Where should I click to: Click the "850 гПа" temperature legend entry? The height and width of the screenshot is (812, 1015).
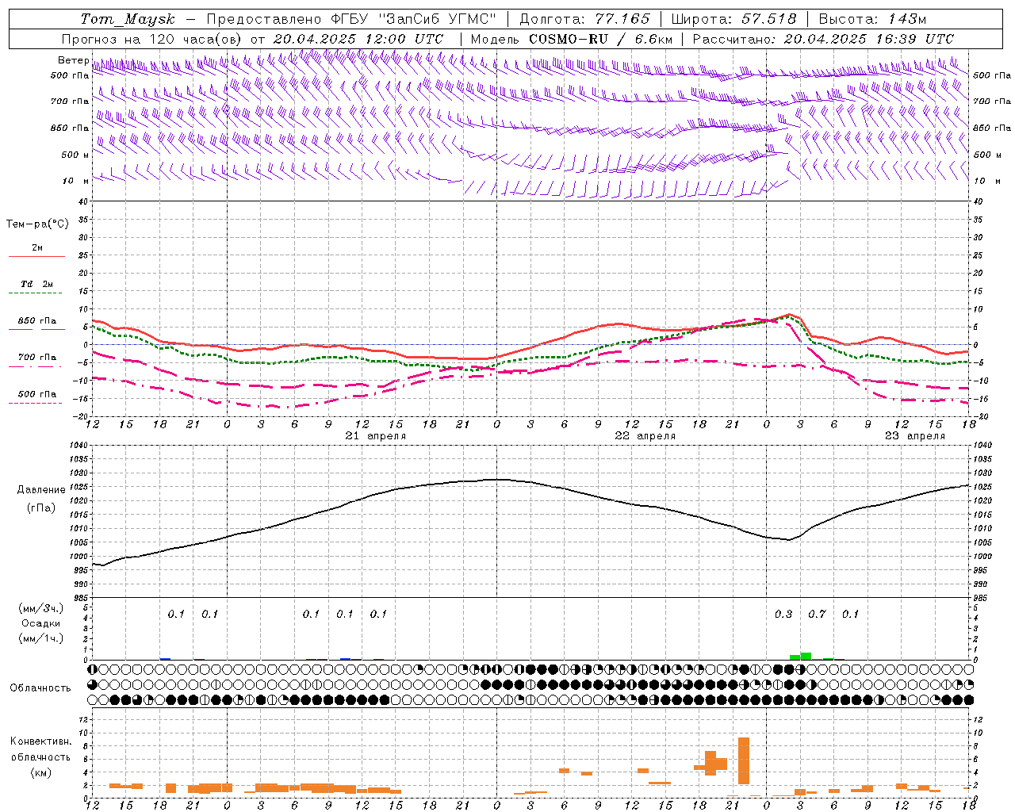coord(37,321)
